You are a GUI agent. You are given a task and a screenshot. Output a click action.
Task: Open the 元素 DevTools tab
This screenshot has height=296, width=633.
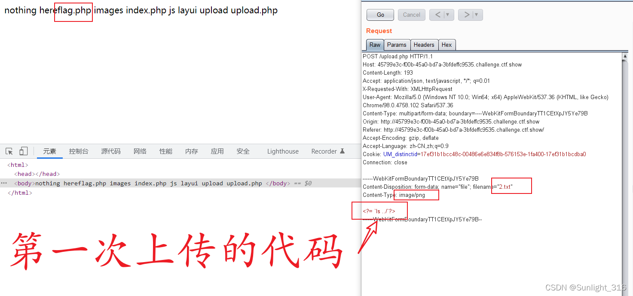click(x=49, y=151)
